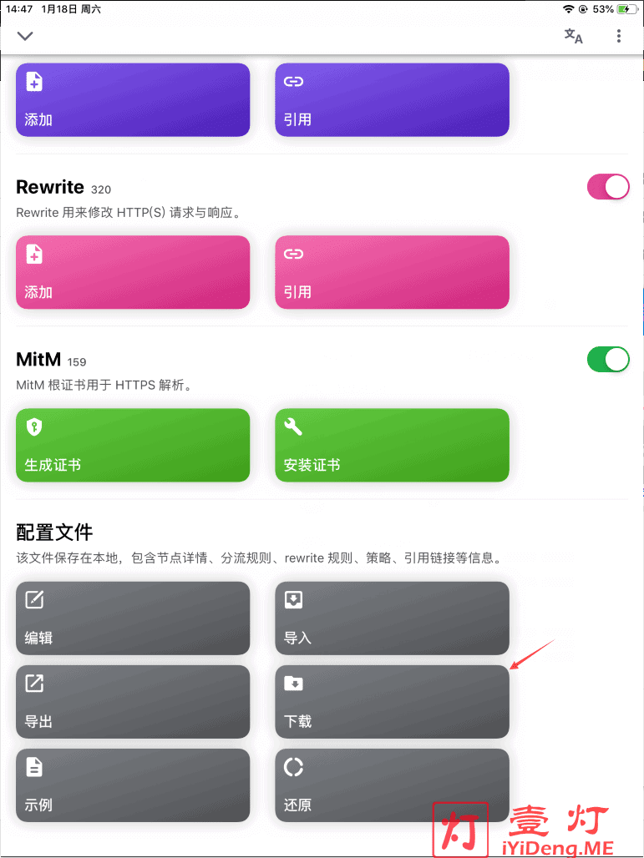Screen dimensions: 644x858
Task: Tap the shield icon on the 生成证书 card
Action: [x=34, y=426]
